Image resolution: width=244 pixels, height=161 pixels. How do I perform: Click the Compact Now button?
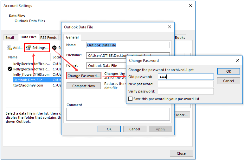point(84,86)
